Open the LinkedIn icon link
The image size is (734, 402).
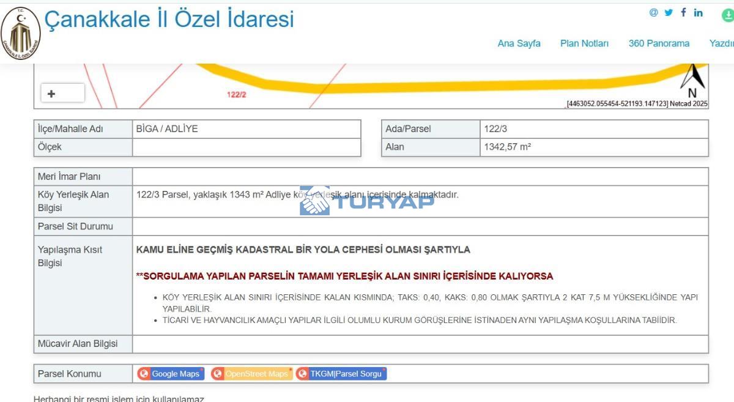pyautogui.click(x=698, y=13)
